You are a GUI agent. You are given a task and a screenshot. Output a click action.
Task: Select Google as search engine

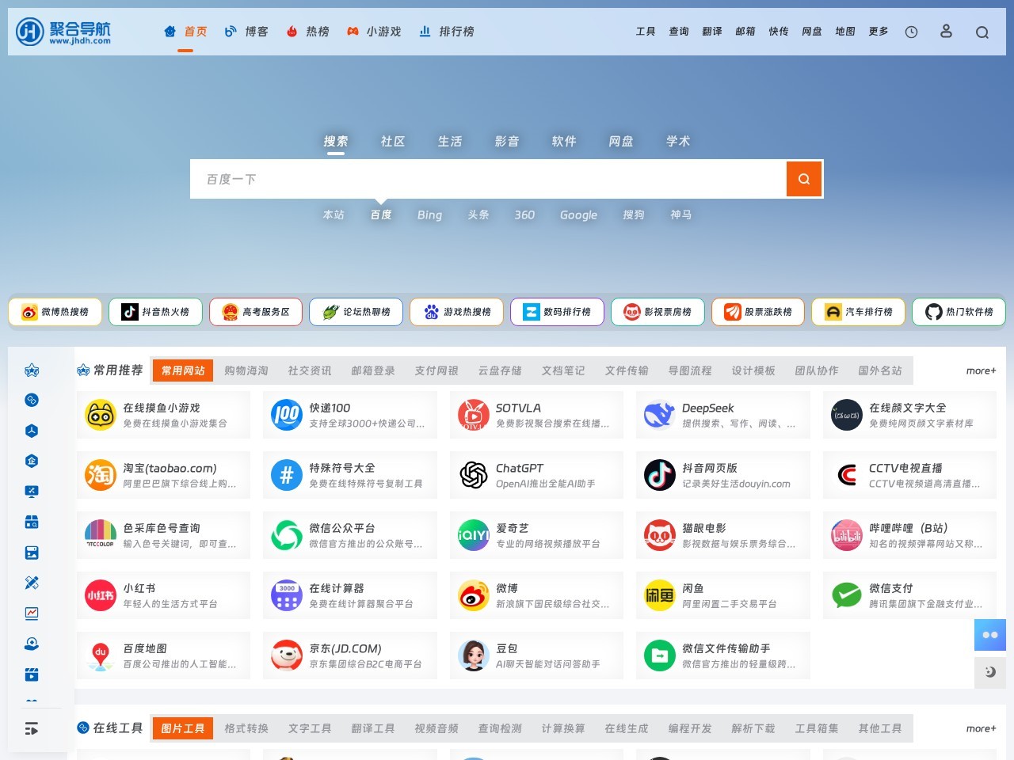pyautogui.click(x=578, y=215)
